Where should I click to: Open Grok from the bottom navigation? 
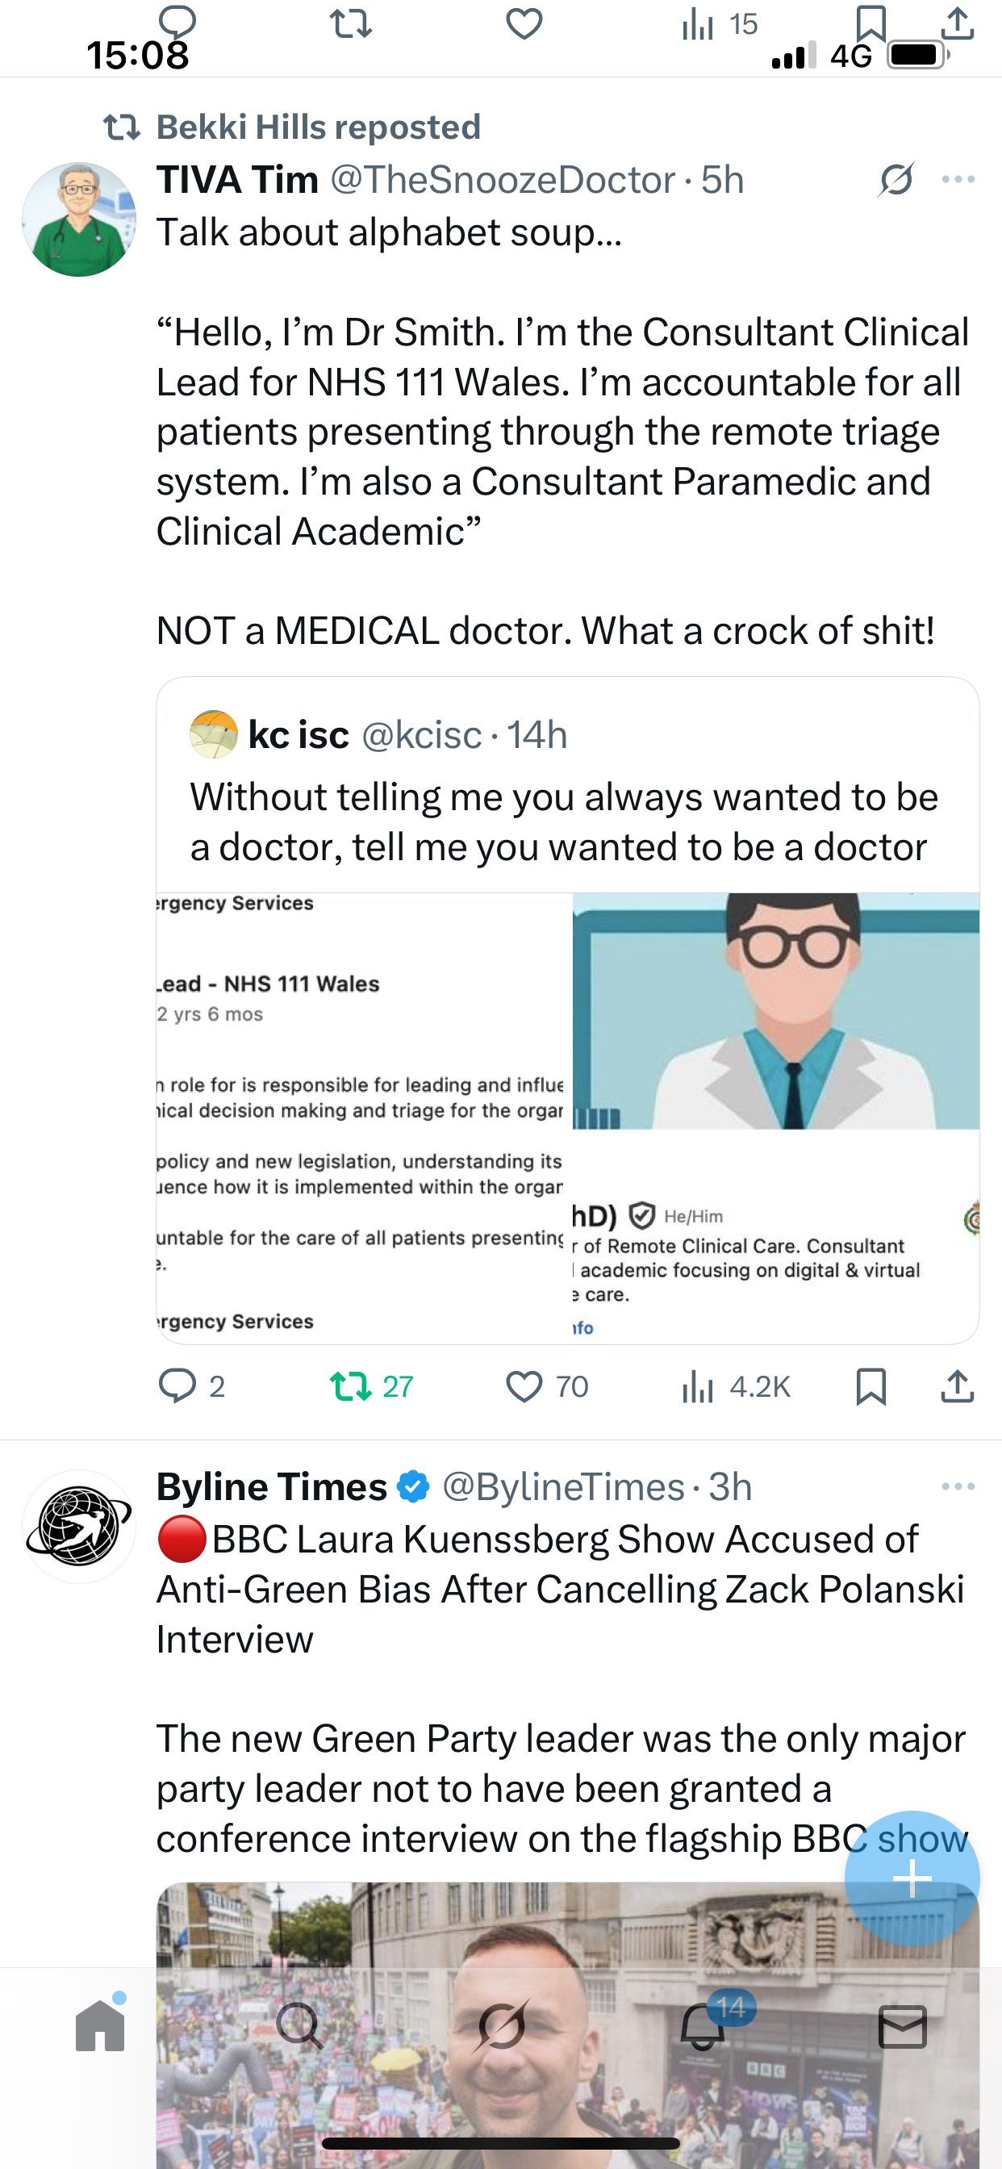coord(501,2026)
